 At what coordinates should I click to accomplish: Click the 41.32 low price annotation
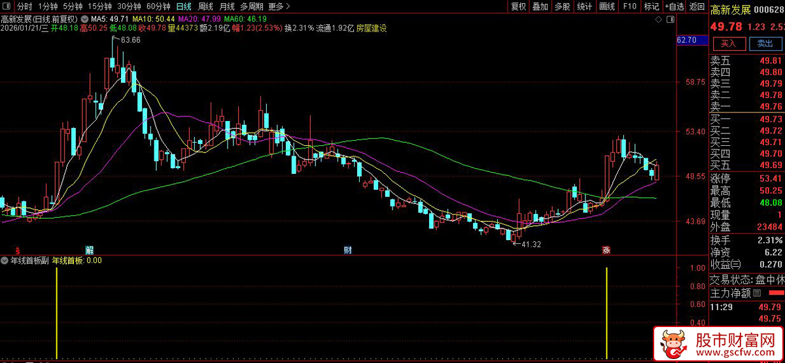(x=531, y=244)
